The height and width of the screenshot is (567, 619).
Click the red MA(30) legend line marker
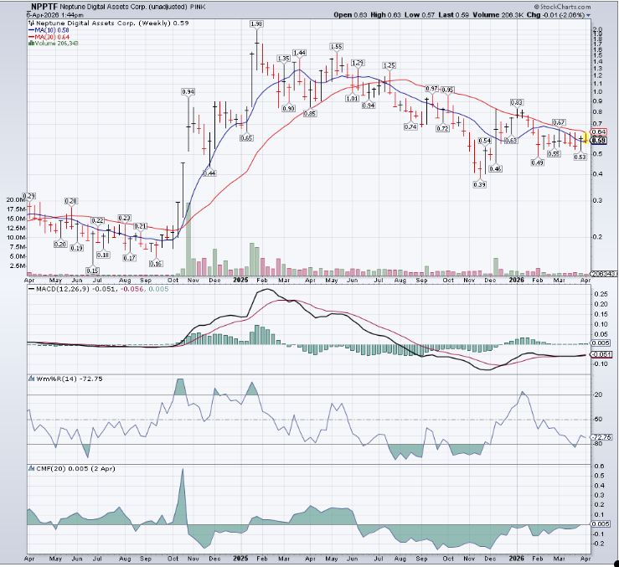tap(30, 39)
